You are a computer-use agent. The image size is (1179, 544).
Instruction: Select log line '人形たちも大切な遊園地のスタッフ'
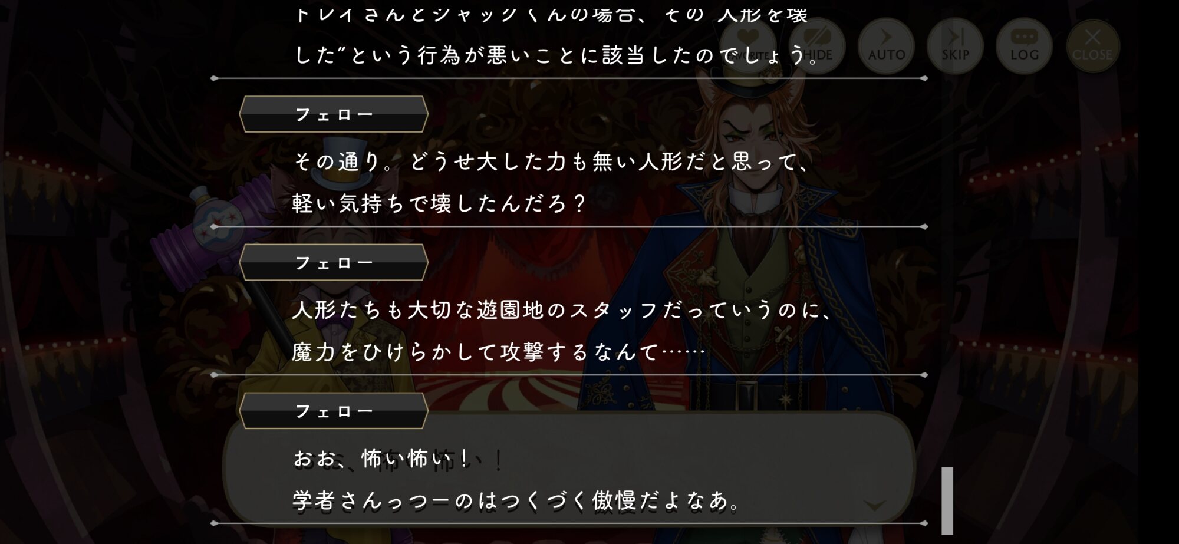coord(562,310)
